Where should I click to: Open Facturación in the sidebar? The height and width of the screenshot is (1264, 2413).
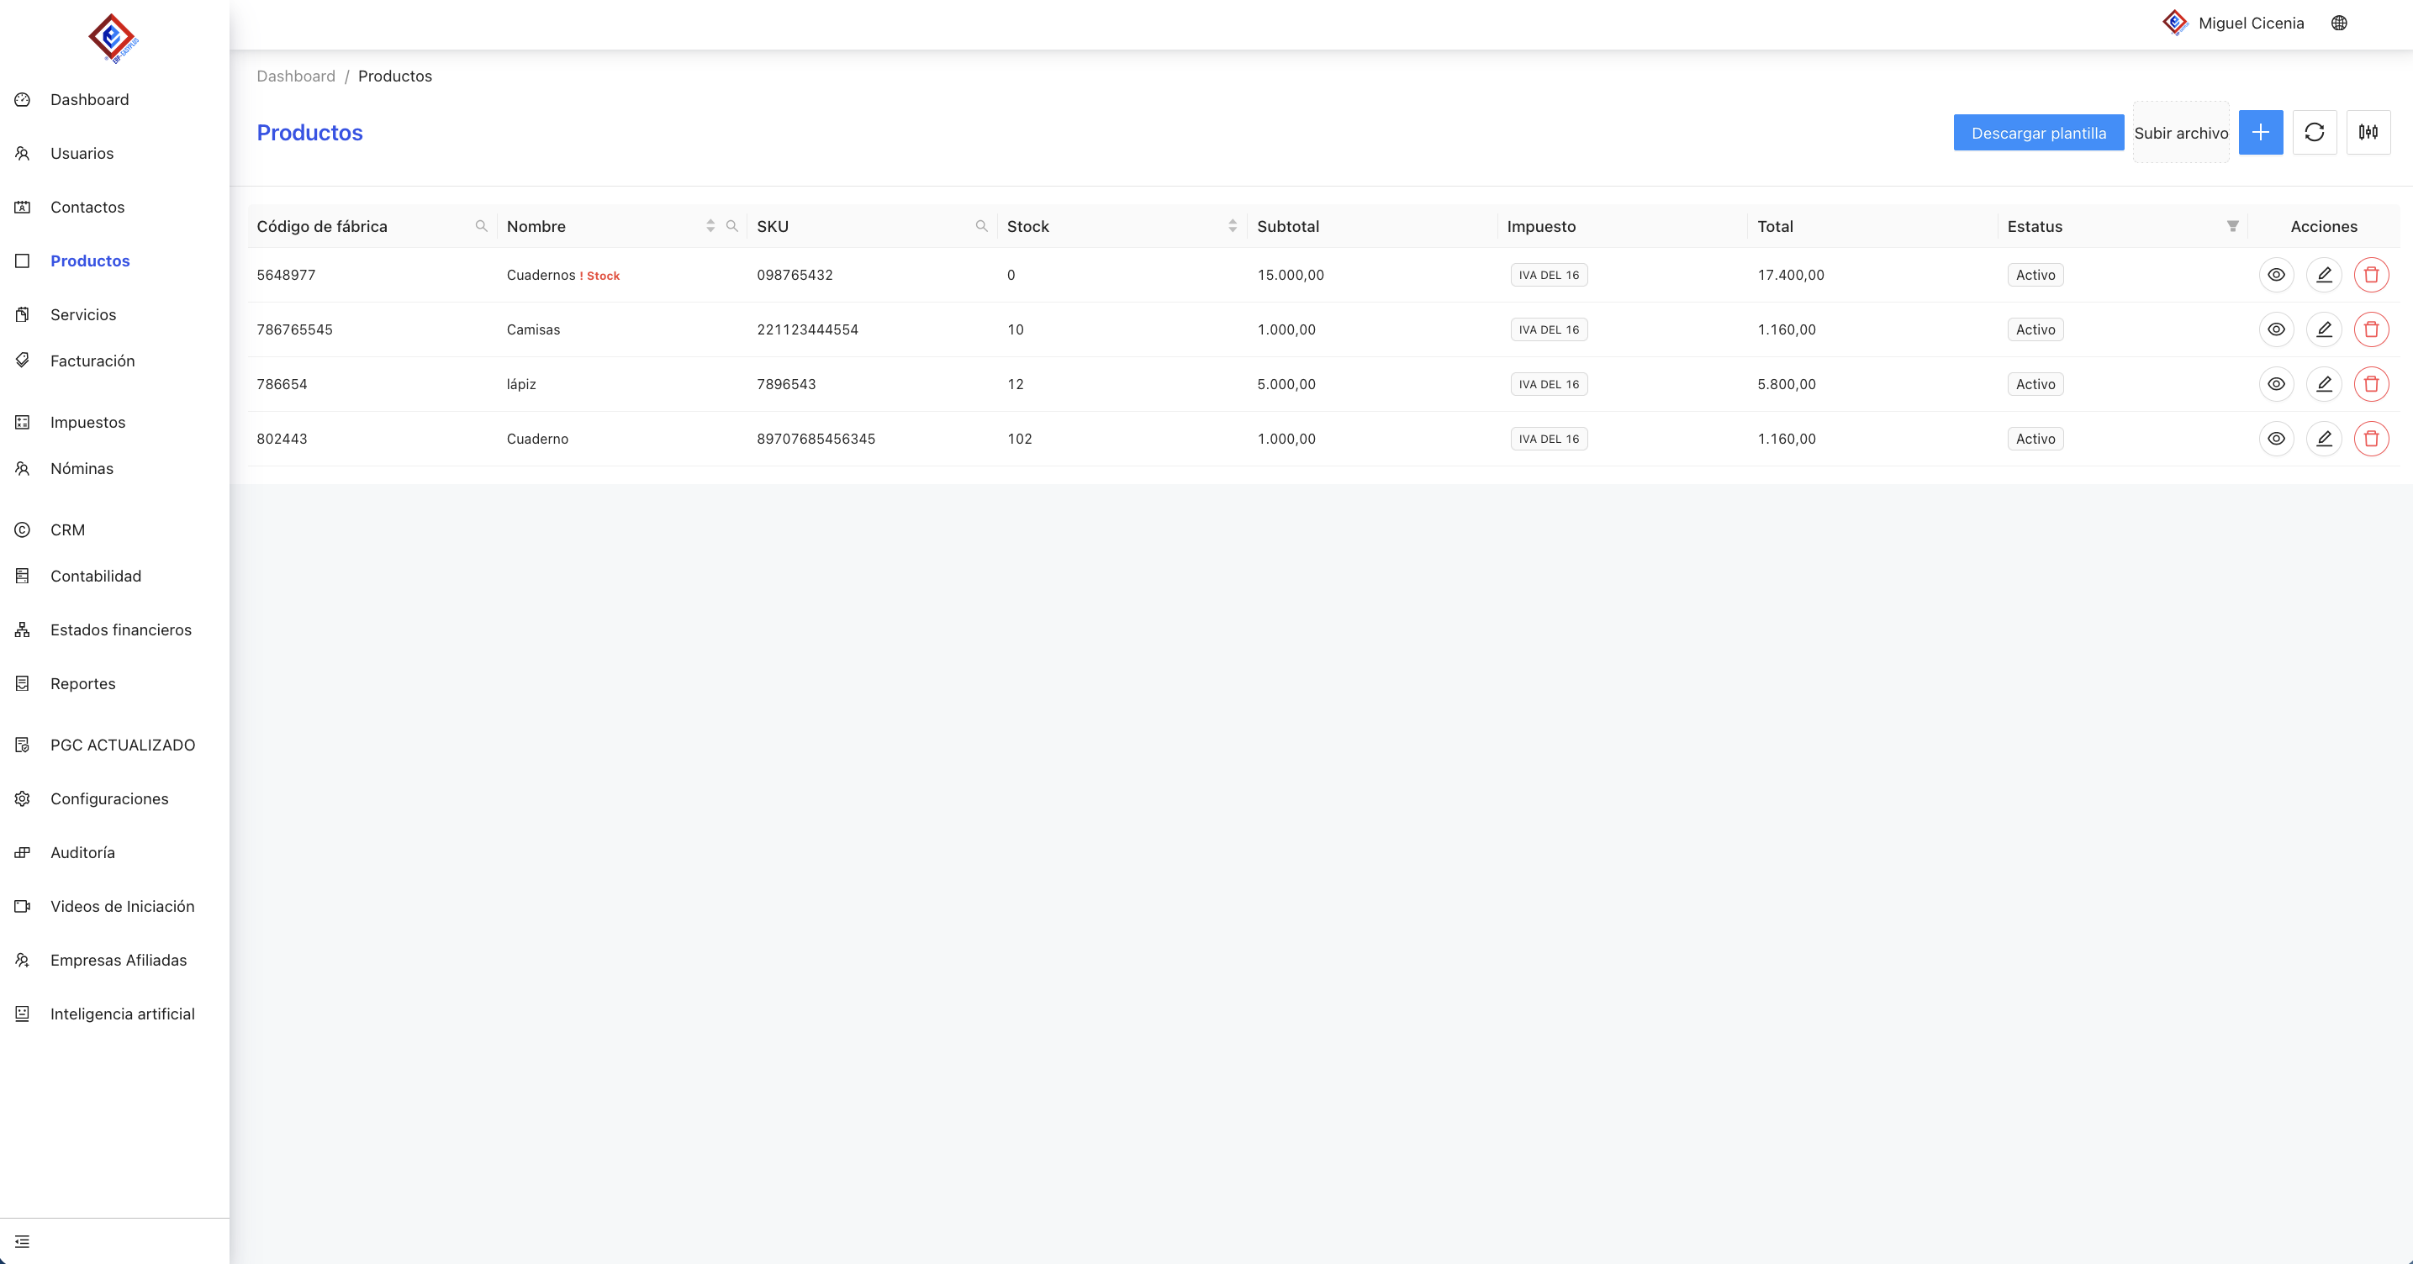point(92,361)
